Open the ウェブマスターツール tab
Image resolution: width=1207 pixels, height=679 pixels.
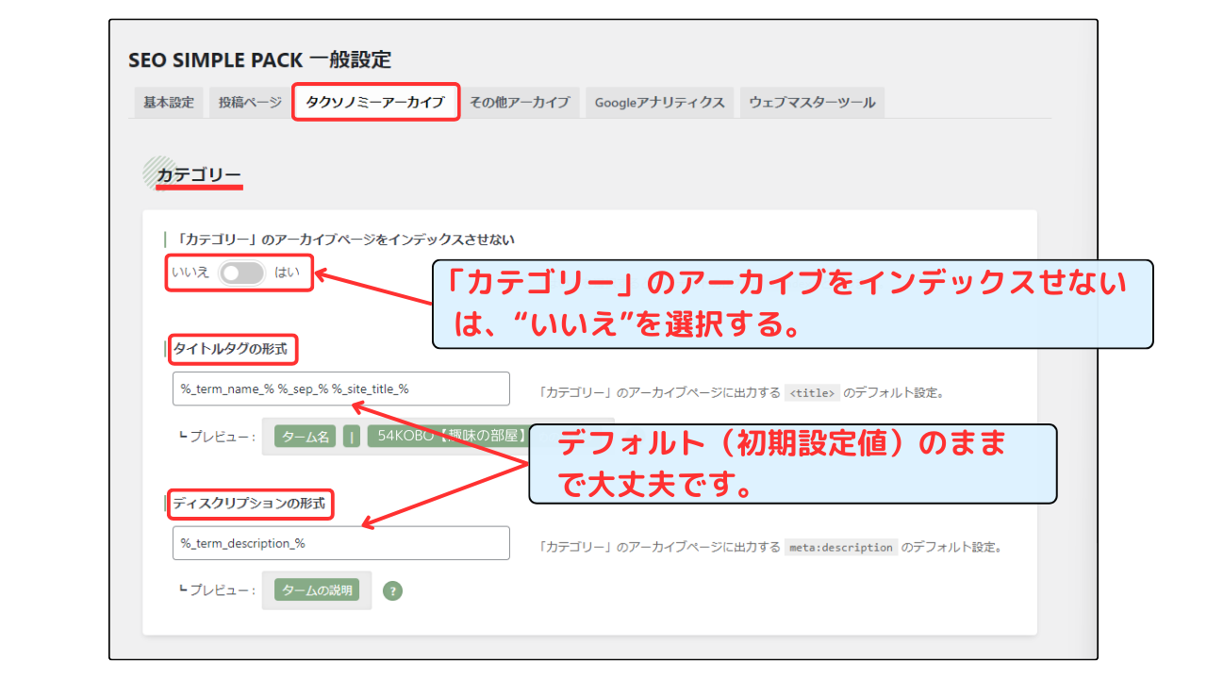(812, 103)
